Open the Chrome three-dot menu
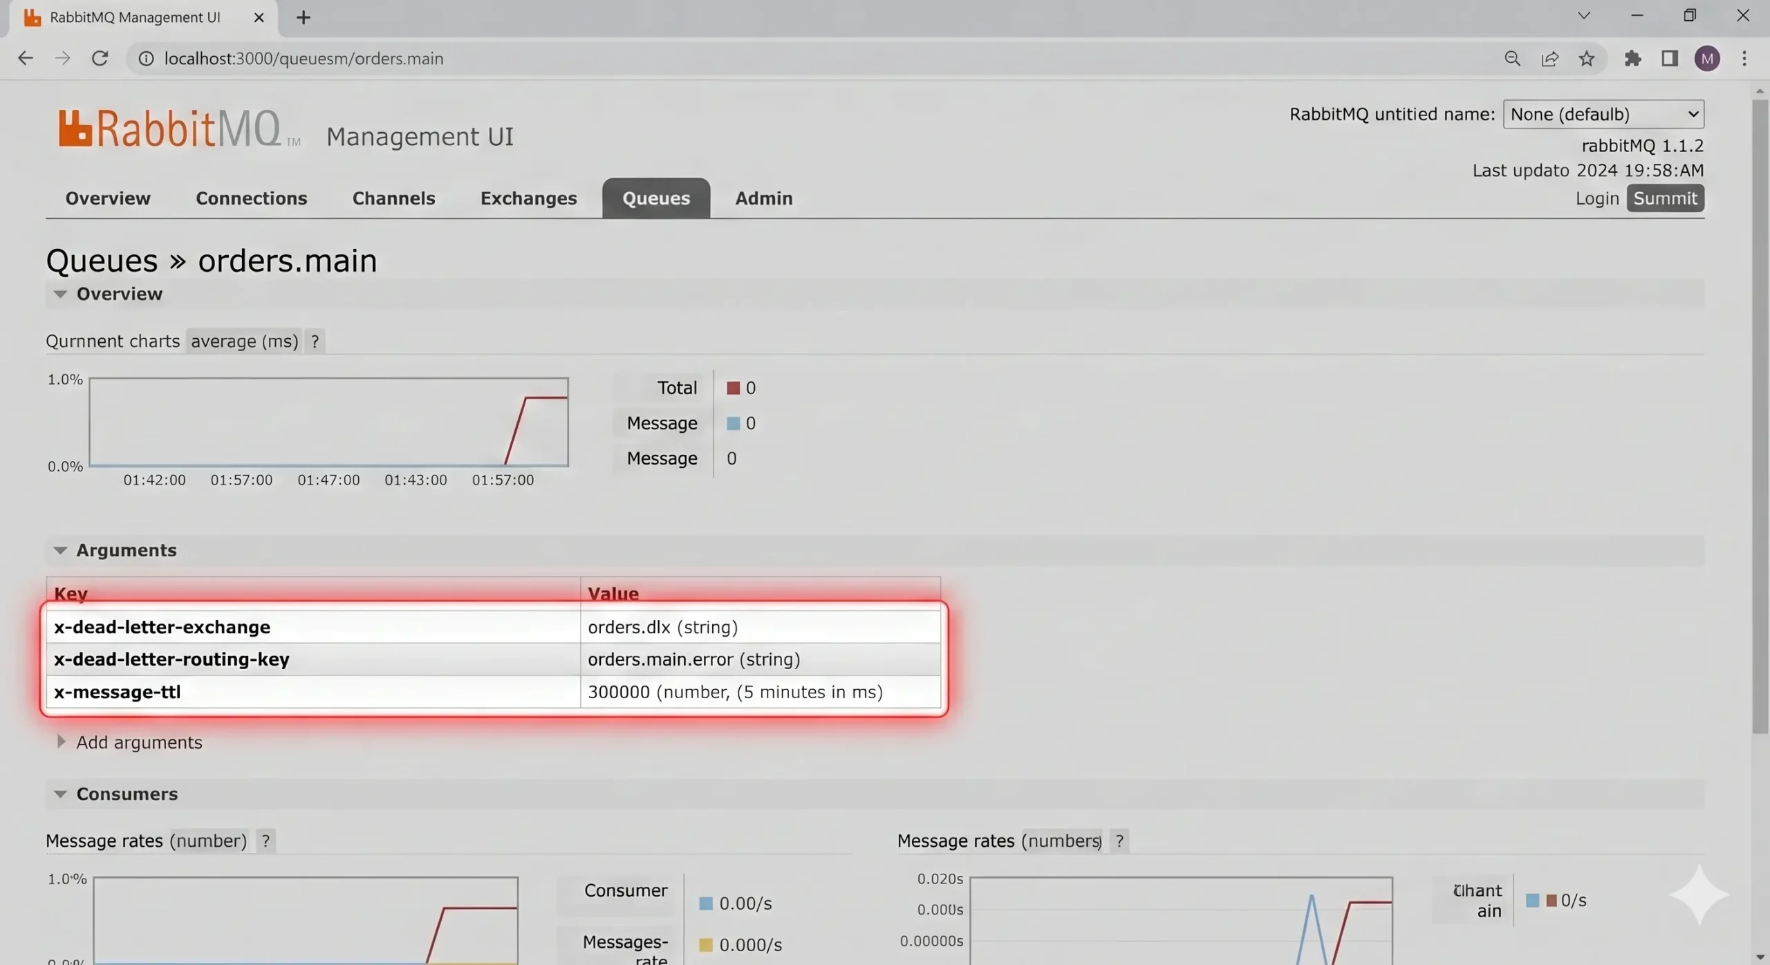The image size is (1770, 965). pos(1744,59)
